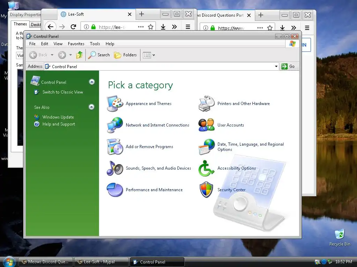Close the Lee-Soft browser tab
This screenshot has height=267, width=357.
(x=130, y=14)
